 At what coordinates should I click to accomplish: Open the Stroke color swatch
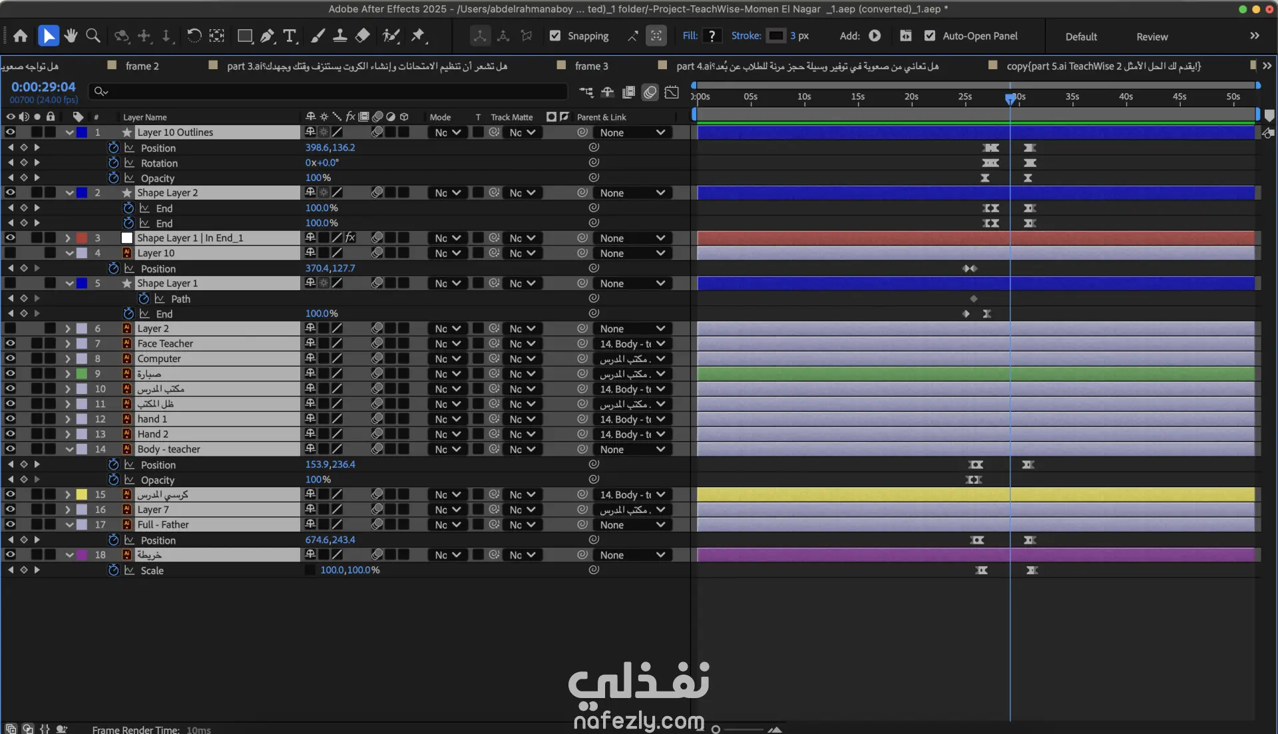(776, 36)
